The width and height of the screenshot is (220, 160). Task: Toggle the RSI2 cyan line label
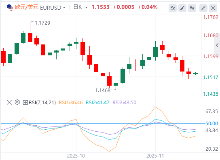97,103
